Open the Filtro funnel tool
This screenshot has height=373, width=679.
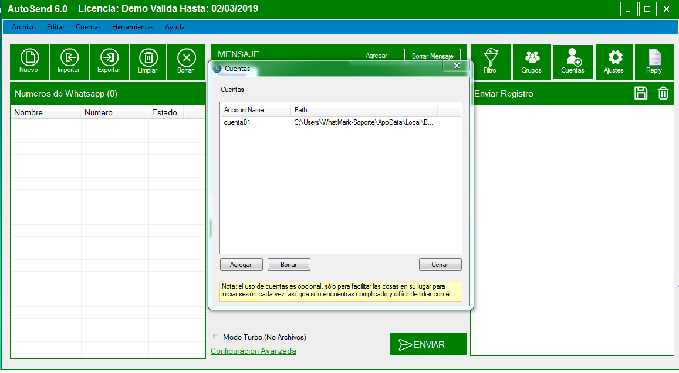(490, 61)
